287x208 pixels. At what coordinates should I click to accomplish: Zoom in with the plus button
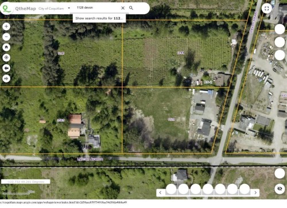click(6, 26)
